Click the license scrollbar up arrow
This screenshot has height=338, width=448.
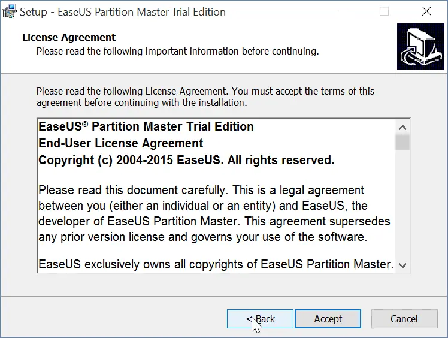pyautogui.click(x=403, y=127)
